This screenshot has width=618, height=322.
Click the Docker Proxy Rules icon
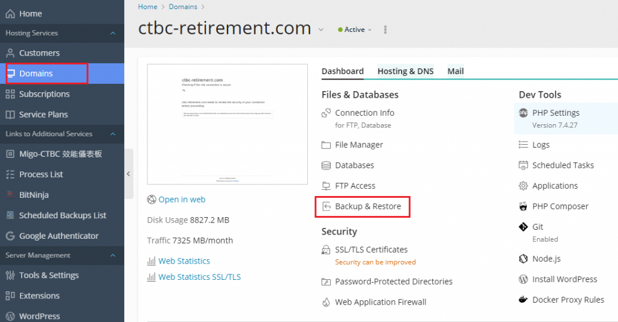[523, 300]
